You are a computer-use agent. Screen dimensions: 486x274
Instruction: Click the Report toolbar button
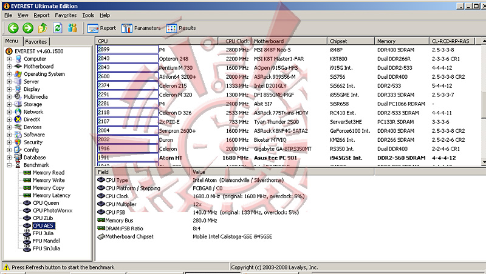101,28
